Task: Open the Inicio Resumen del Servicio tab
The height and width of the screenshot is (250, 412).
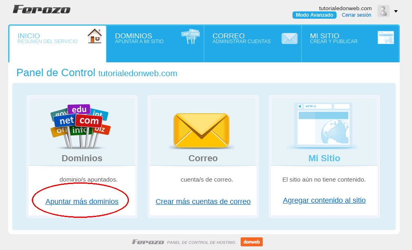Action: 58,44
